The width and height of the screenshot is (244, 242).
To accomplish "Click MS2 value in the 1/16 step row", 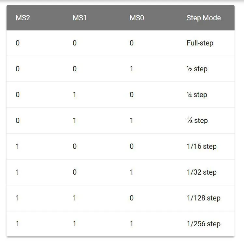I will 18,147.
